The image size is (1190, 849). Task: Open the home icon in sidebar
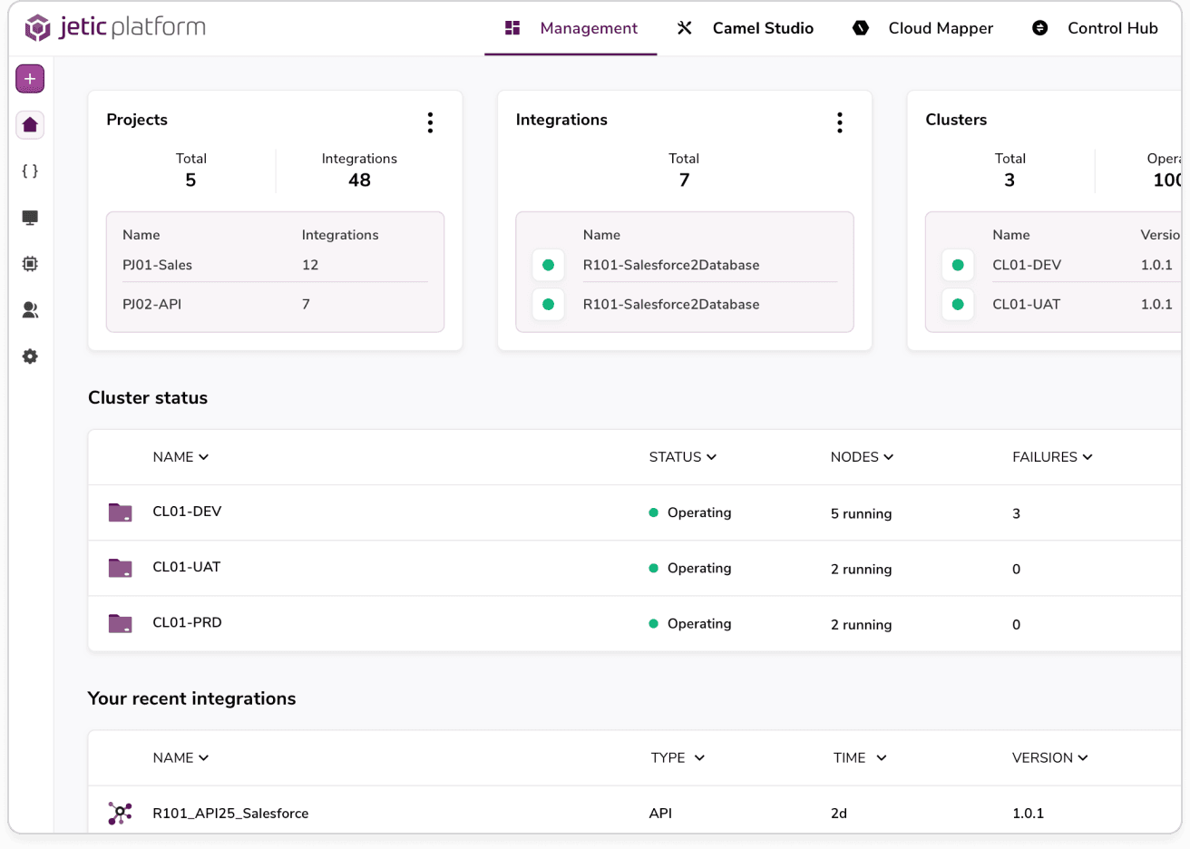point(30,125)
